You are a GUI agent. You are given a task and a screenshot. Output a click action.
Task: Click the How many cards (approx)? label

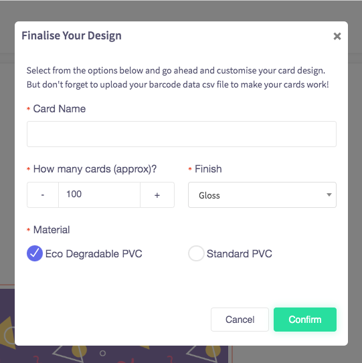(95, 169)
